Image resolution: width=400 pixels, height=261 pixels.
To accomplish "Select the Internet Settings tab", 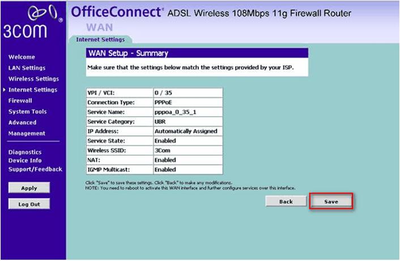I will tap(100, 40).
